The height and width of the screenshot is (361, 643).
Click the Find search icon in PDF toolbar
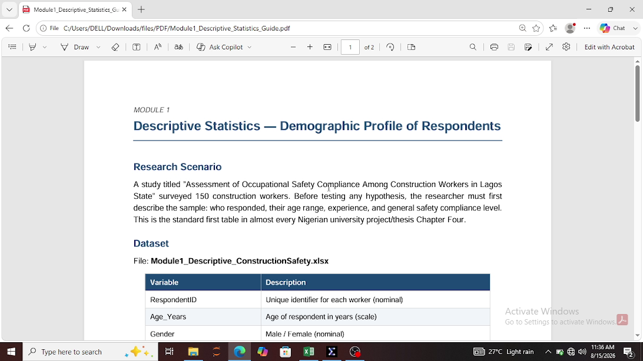point(473,47)
